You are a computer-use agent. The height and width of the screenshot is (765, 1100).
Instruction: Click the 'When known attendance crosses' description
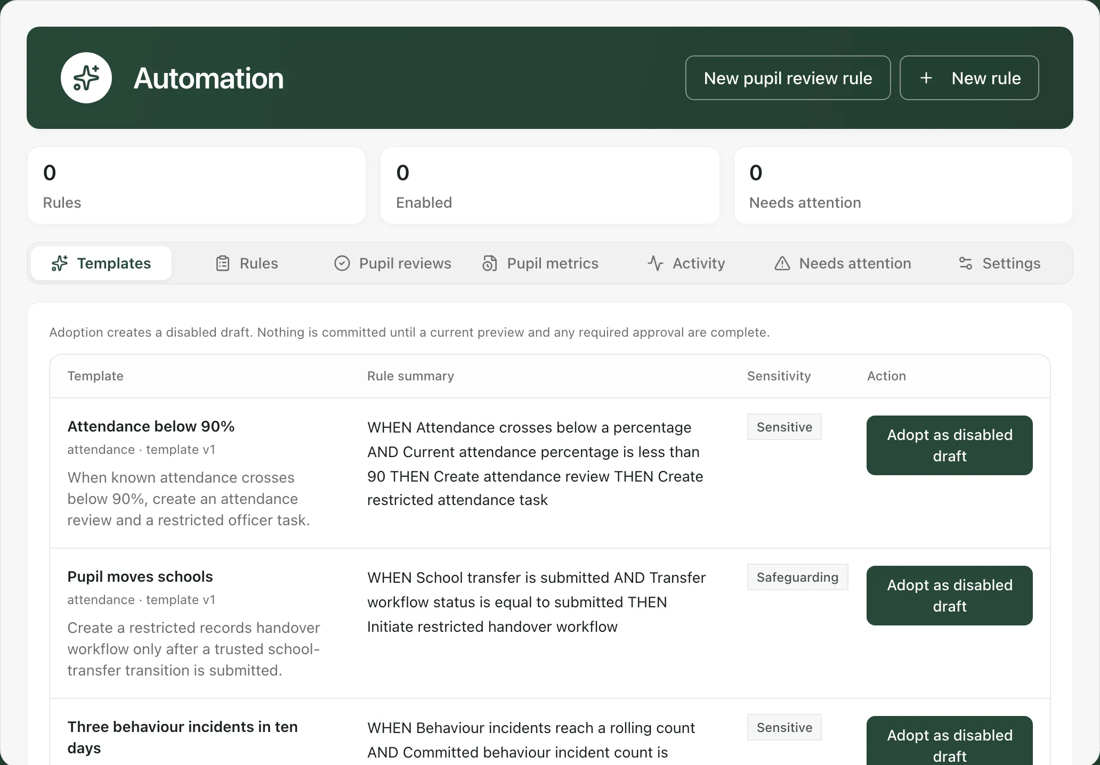click(189, 499)
